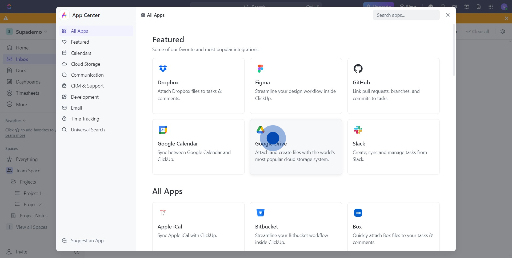Image resolution: width=512 pixels, height=258 pixels.
Task: Click the Google Calendar icon
Action: (163, 130)
